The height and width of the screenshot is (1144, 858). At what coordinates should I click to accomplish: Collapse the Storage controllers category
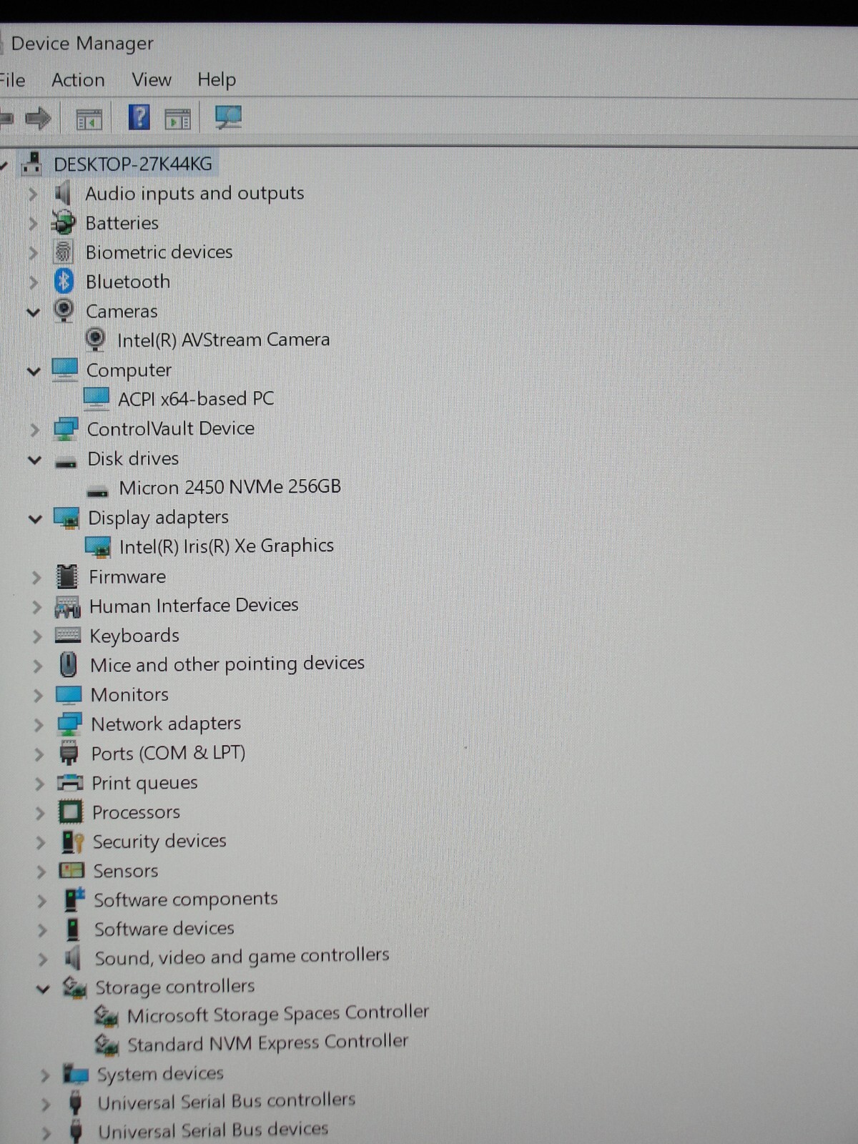pyautogui.click(x=43, y=989)
